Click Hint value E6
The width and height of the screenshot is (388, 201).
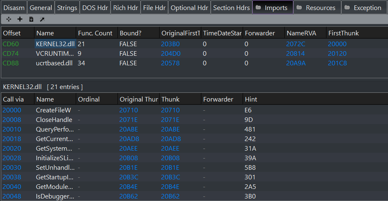tap(248, 110)
